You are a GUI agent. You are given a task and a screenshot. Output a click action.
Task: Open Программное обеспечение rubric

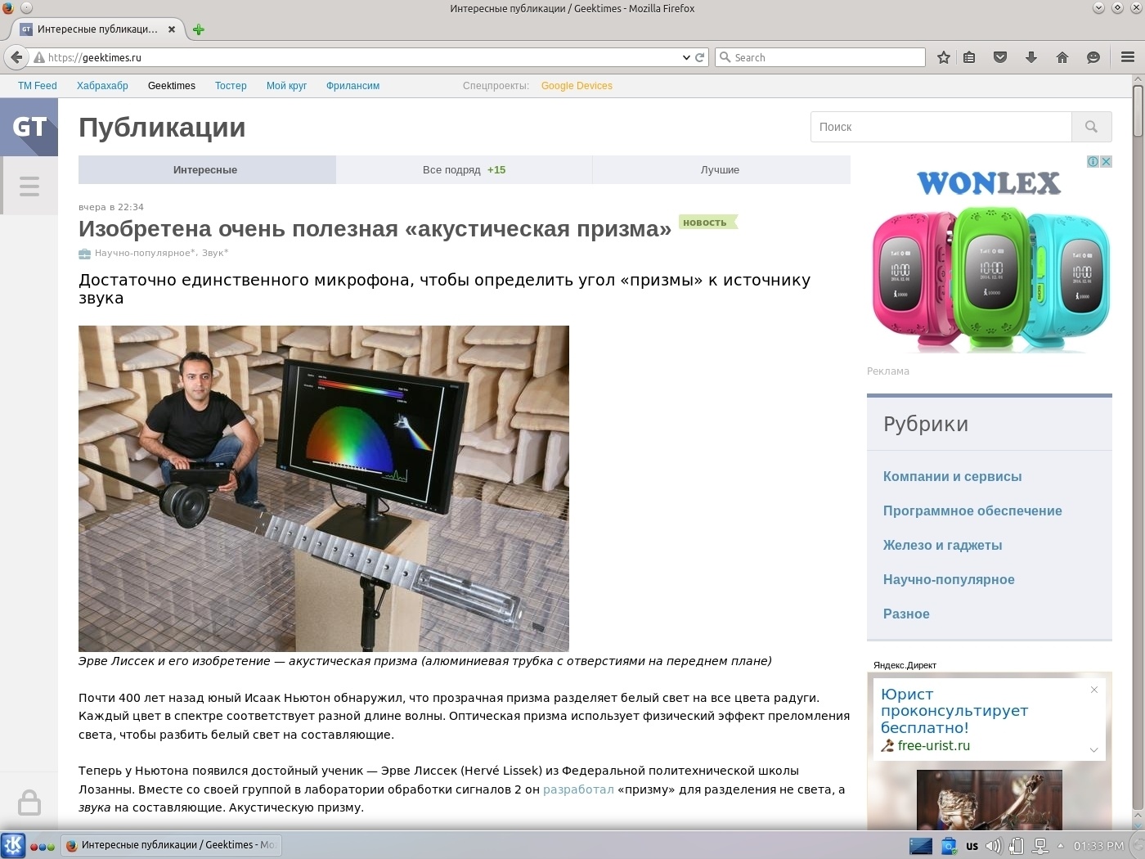[972, 511]
